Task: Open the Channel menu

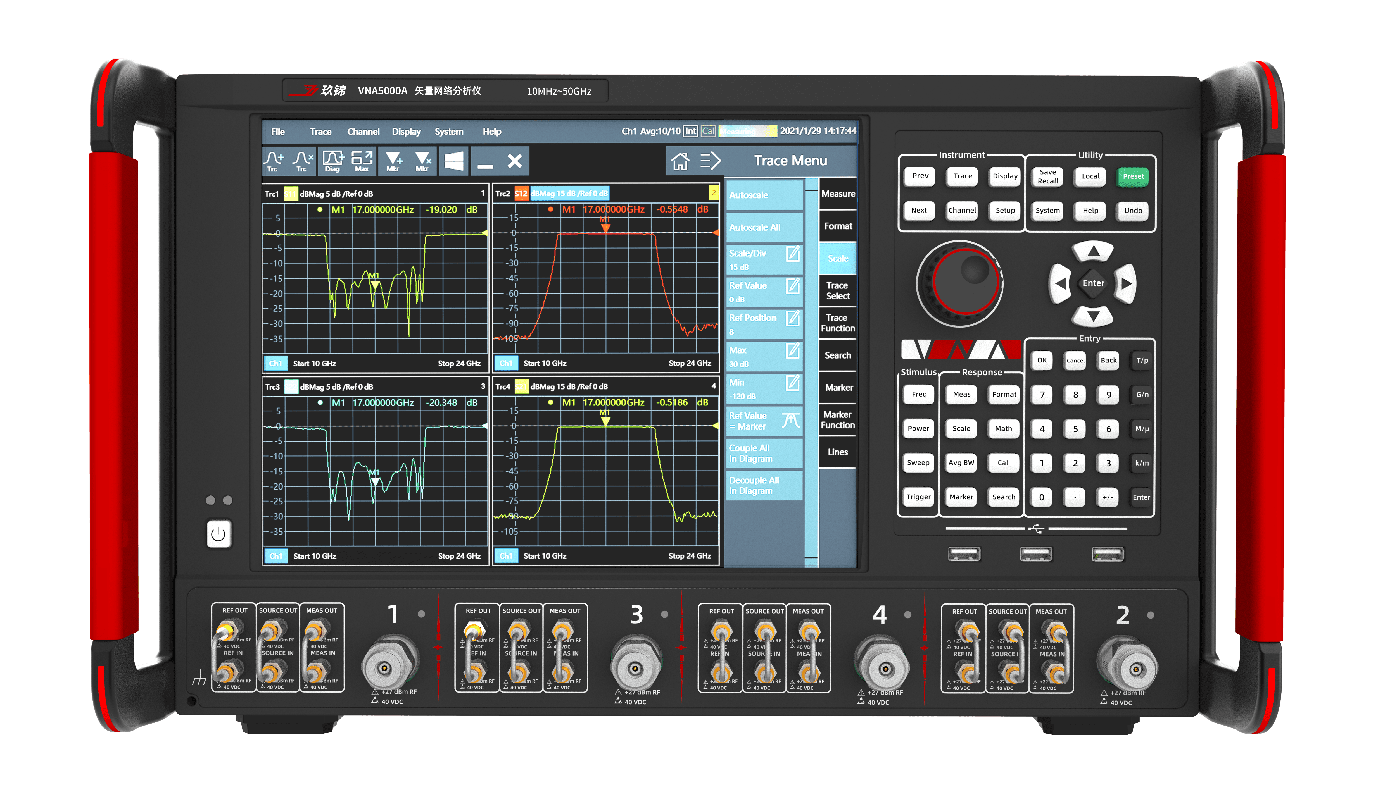Action: point(363,132)
